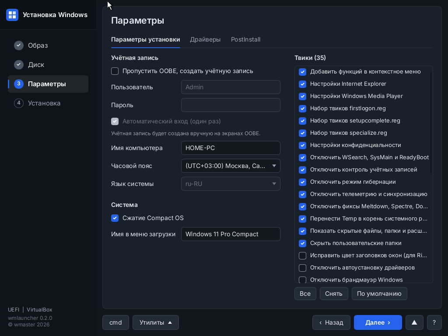The image size is (448, 336).
Task: Uncheck Добавить функций в контекстное меню
Action: pyautogui.click(x=302, y=72)
